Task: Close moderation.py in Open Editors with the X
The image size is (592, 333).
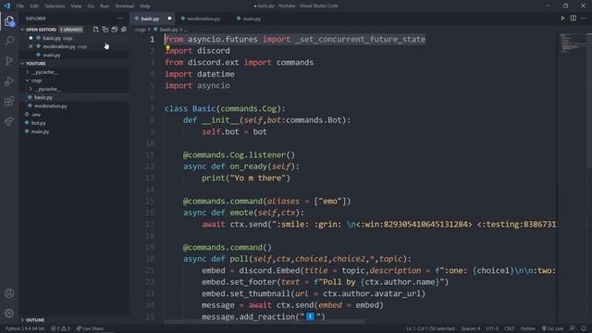Action: 31,46
